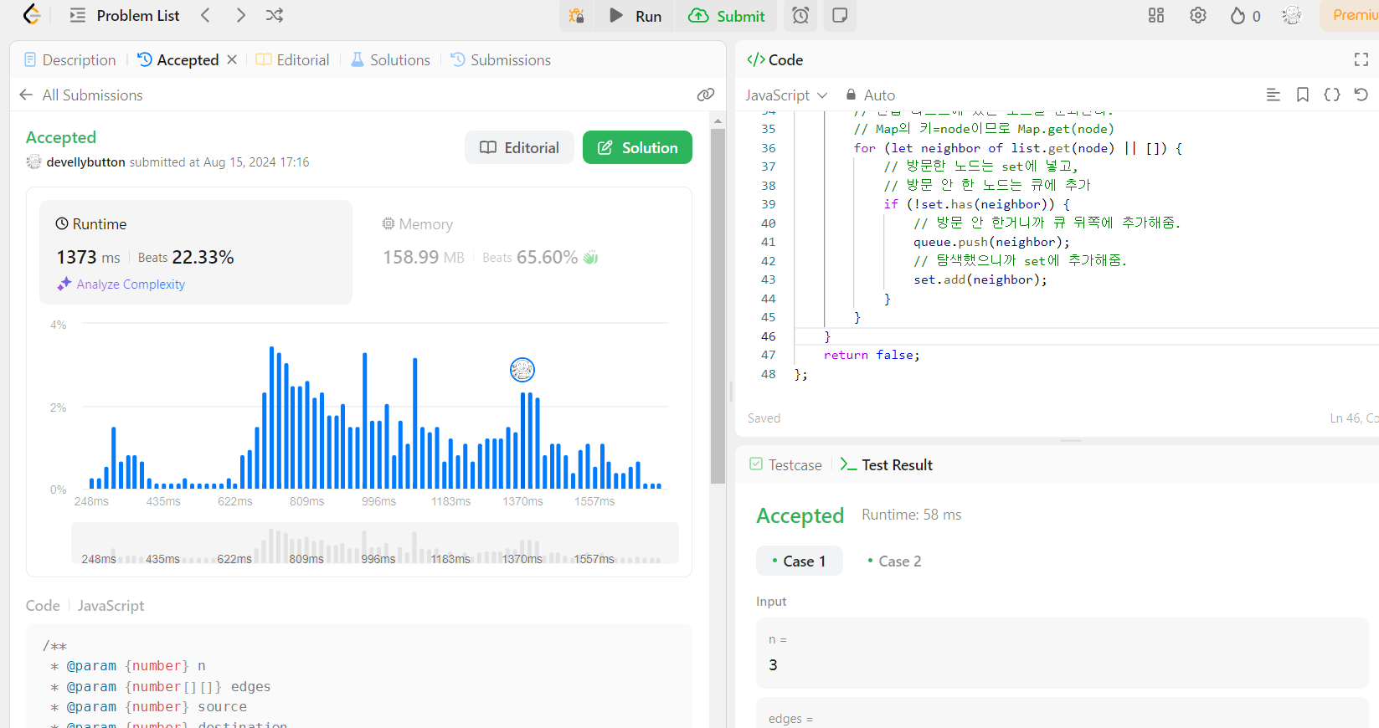
Task: Select the Accepted tab
Action: pyautogui.click(x=178, y=60)
